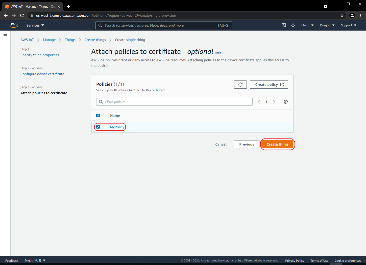Viewport: 366px width, 265px height.
Task: Uncheck the MyPolicy checkbox
Action: [98, 127]
